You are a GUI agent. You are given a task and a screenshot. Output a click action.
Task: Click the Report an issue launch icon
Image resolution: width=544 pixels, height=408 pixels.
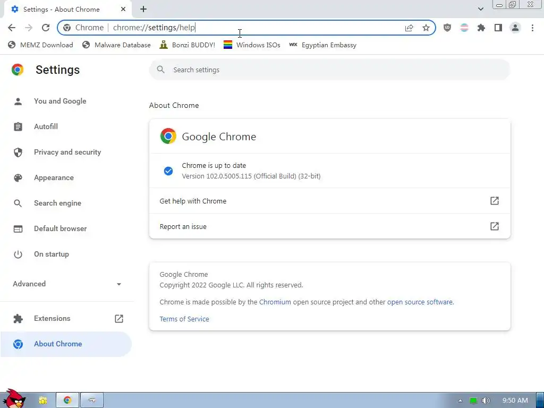[495, 226]
